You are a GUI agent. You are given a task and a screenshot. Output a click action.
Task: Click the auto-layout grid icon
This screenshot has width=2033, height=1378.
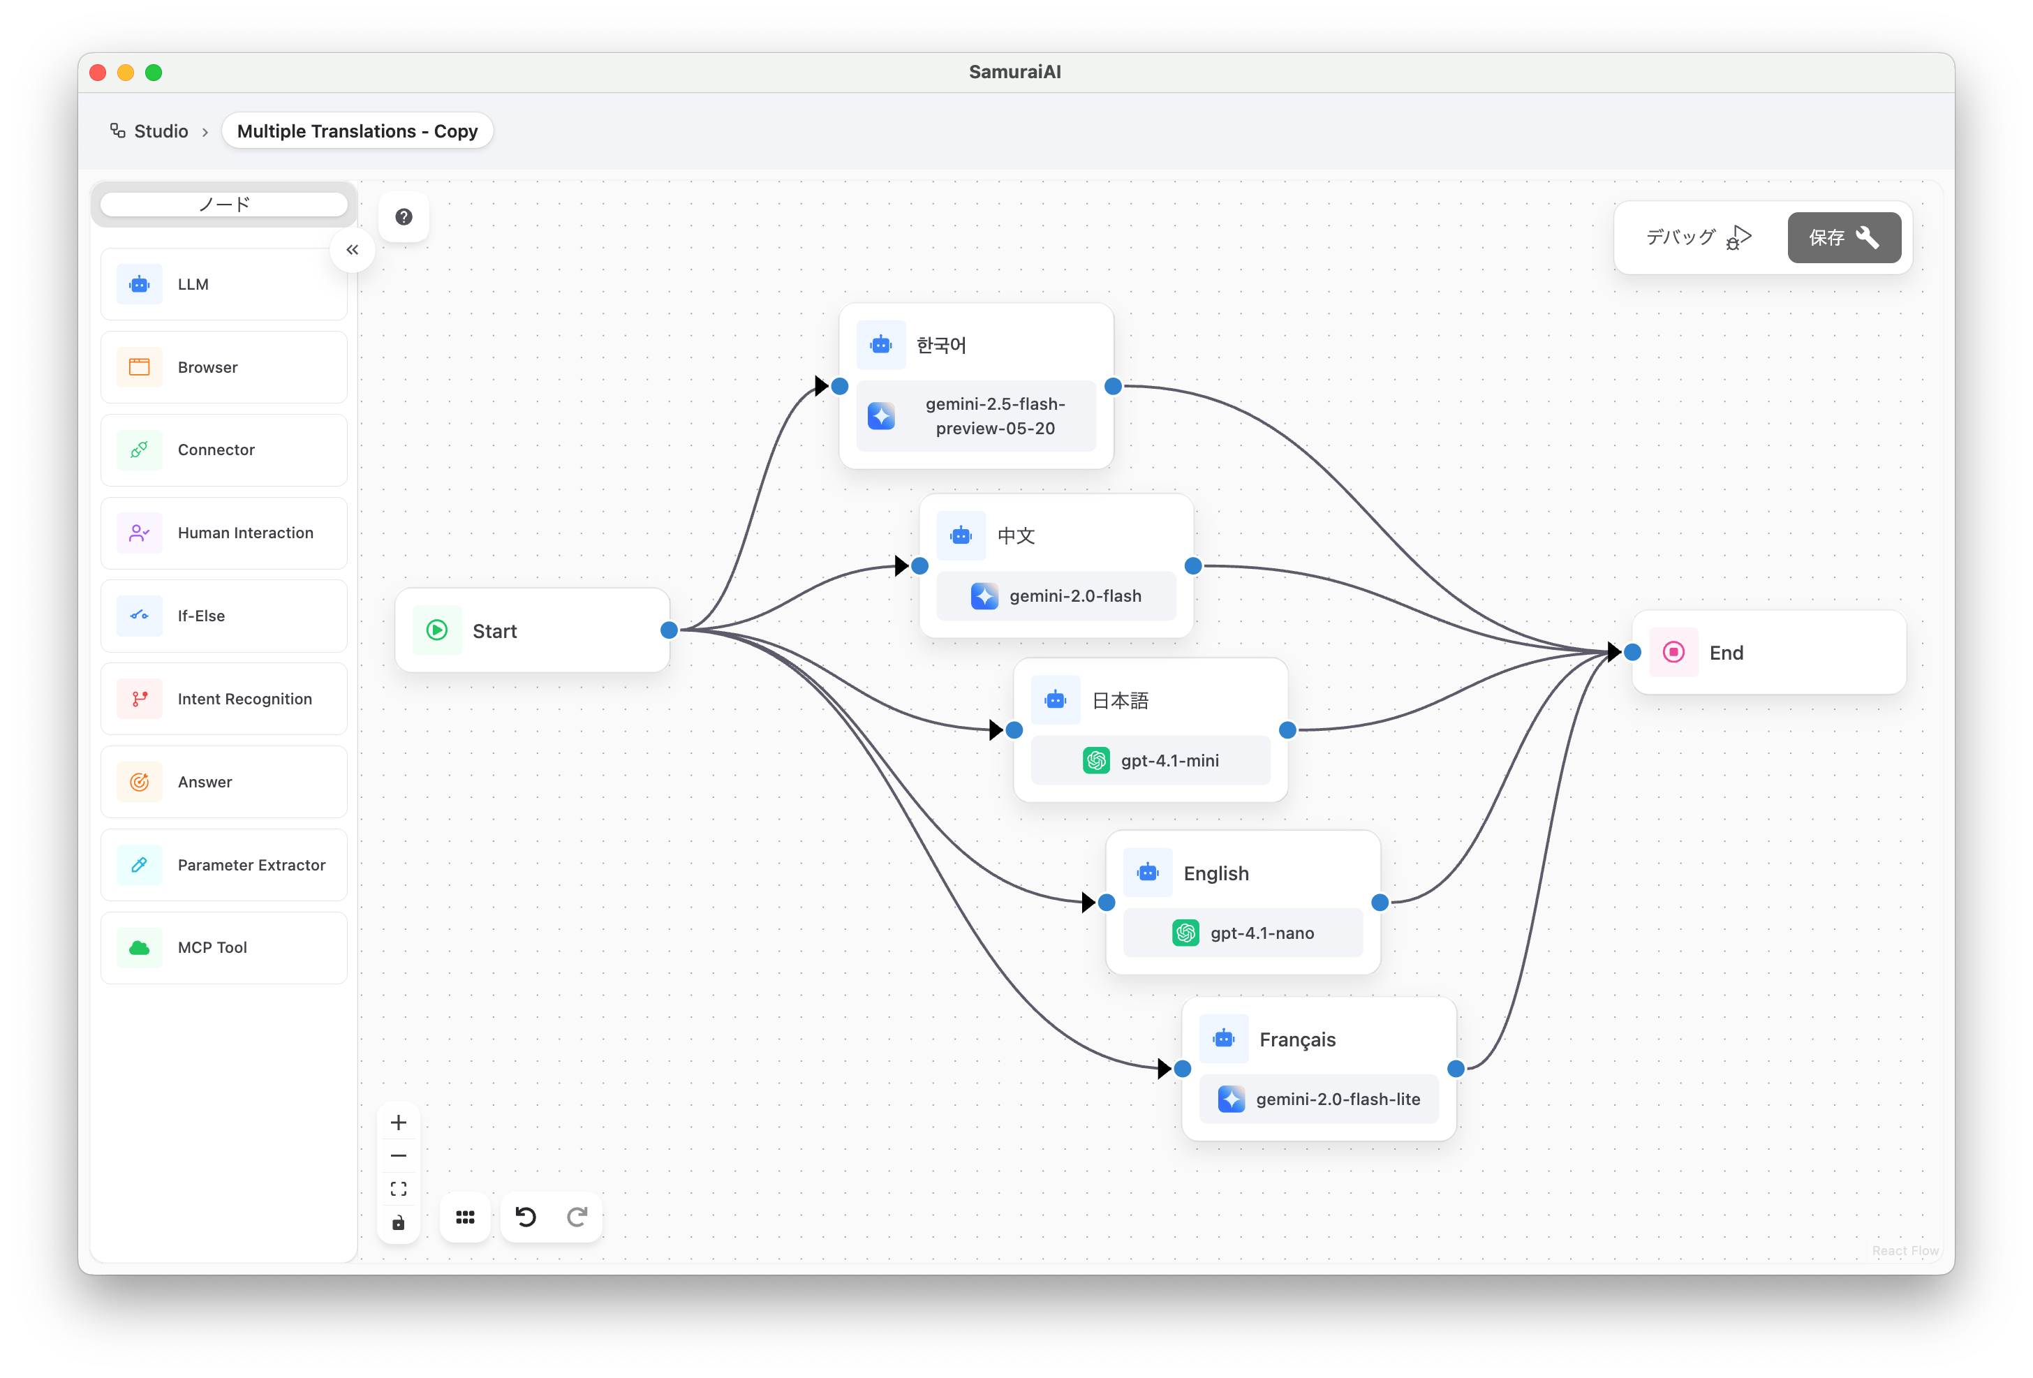(x=466, y=1217)
